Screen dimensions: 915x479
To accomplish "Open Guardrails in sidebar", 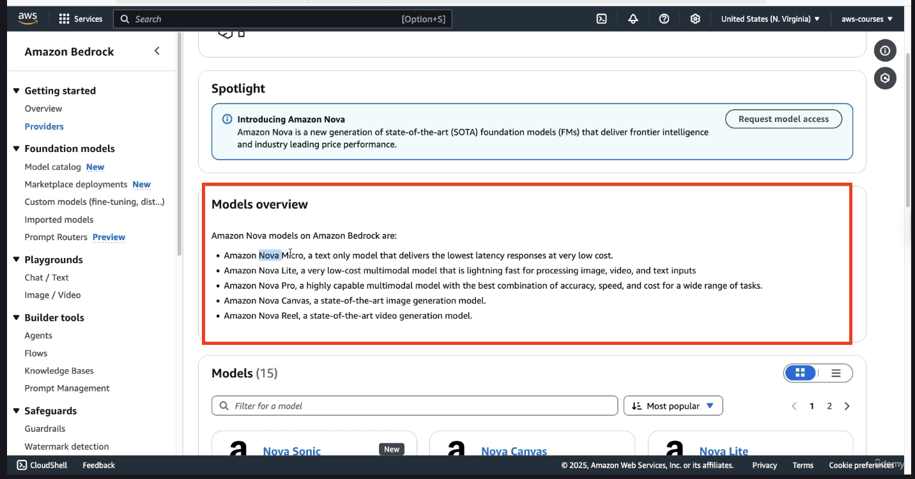I will point(45,429).
